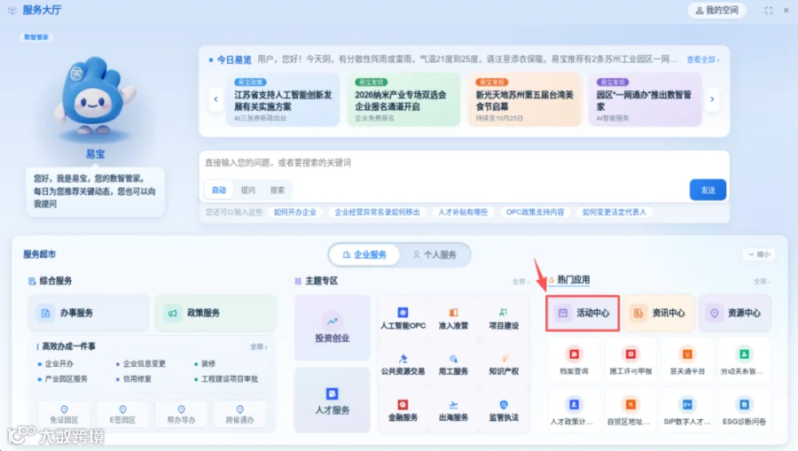The height and width of the screenshot is (451, 798).
Task: Click suggestion 企业经营异常名录如何移出
Action: point(377,212)
